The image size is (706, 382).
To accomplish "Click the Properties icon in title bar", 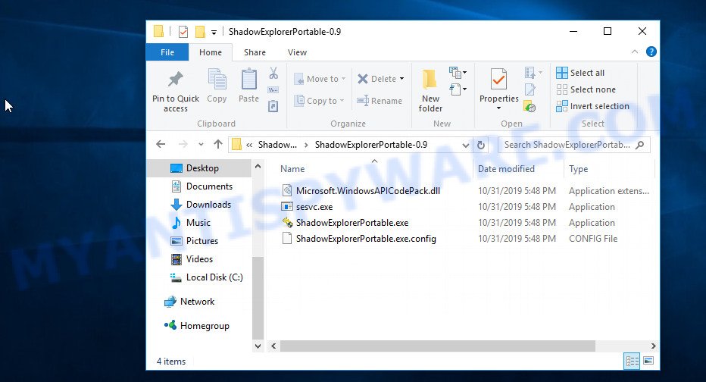I will [183, 32].
